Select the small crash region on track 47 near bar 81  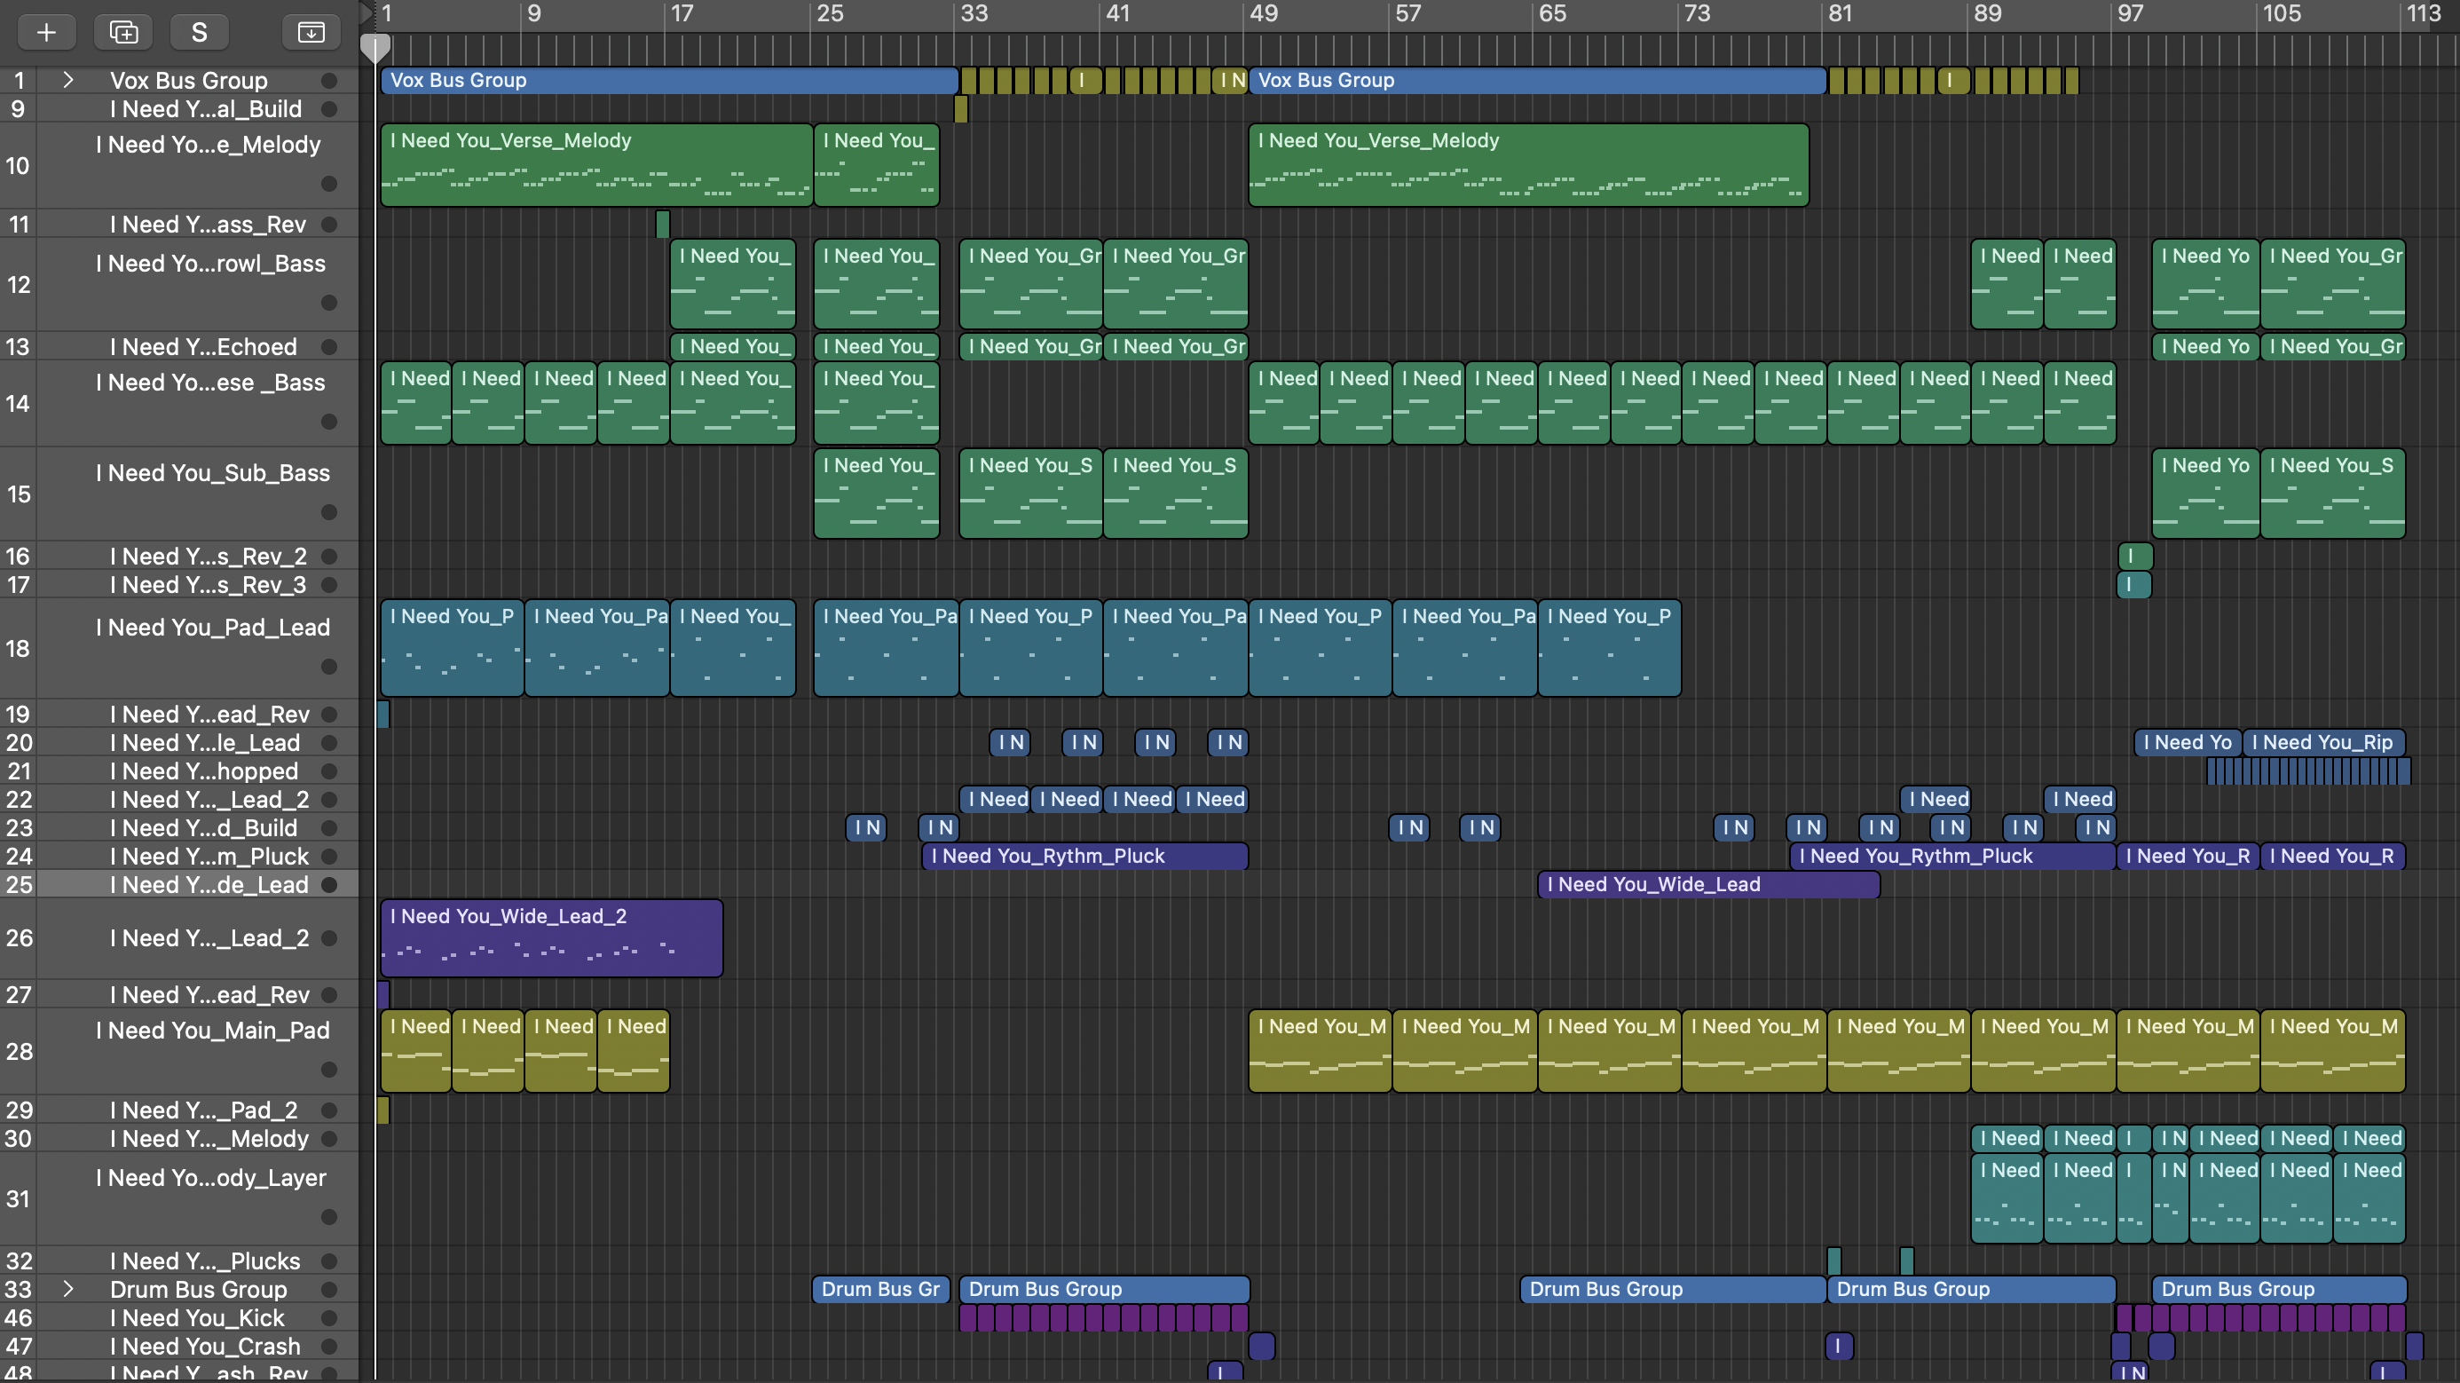pos(1838,1347)
